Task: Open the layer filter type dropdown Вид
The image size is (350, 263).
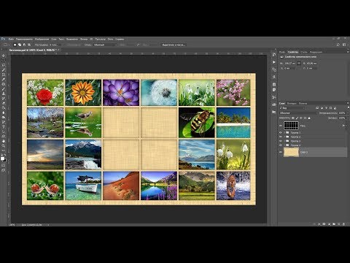Action: pos(292,108)
